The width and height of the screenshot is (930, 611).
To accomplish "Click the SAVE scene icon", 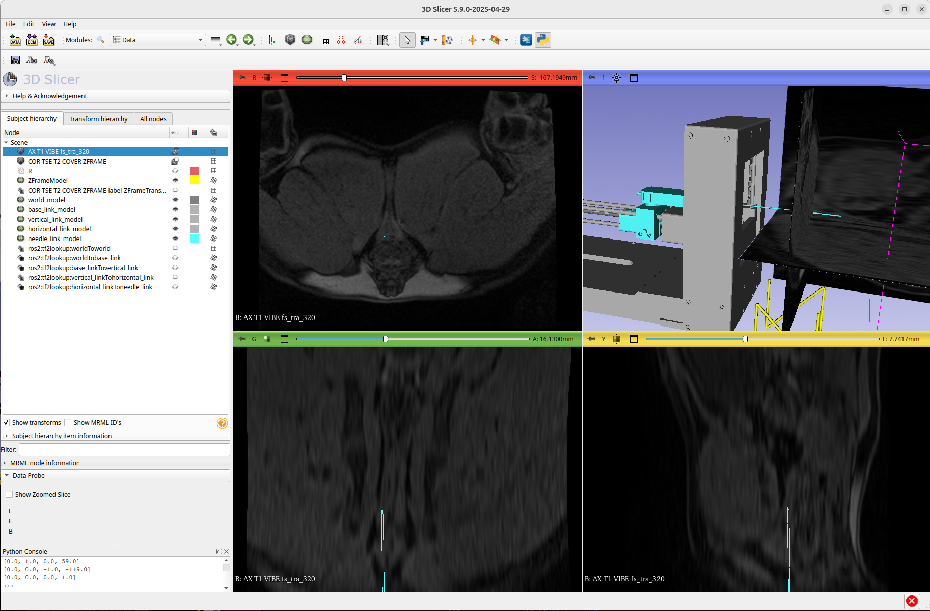I will (x=49, y=40).
